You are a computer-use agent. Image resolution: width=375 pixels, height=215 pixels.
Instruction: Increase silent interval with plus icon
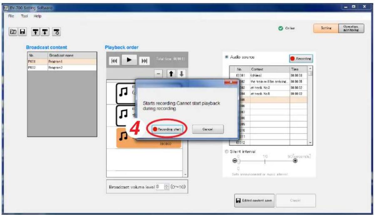pyautogui.click(x=295, y=161)
